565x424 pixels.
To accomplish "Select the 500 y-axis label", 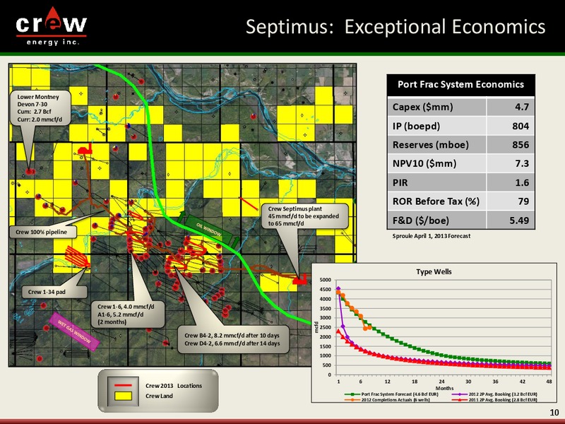I will [327, 365].
